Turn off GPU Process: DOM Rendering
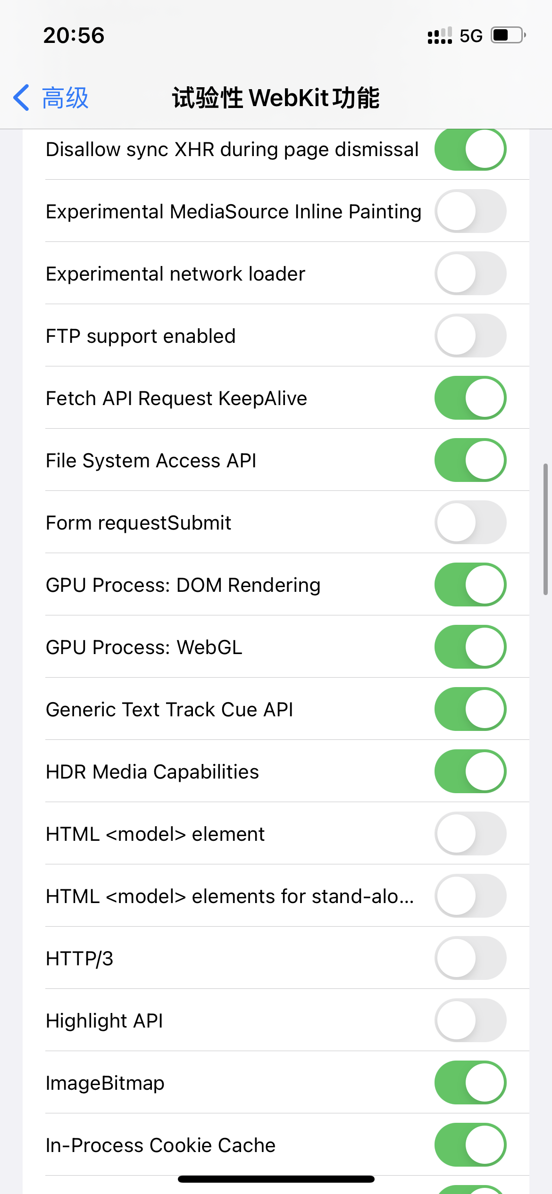552x1194 pixels. [470, 585]
